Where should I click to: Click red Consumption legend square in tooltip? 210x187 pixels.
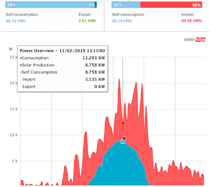(x=21, y=58)
